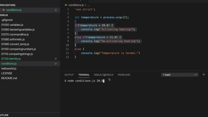This screenshot has height=117, width=208.
Task: Open 01050 variables.js file
Action: (x=12, y=25)
